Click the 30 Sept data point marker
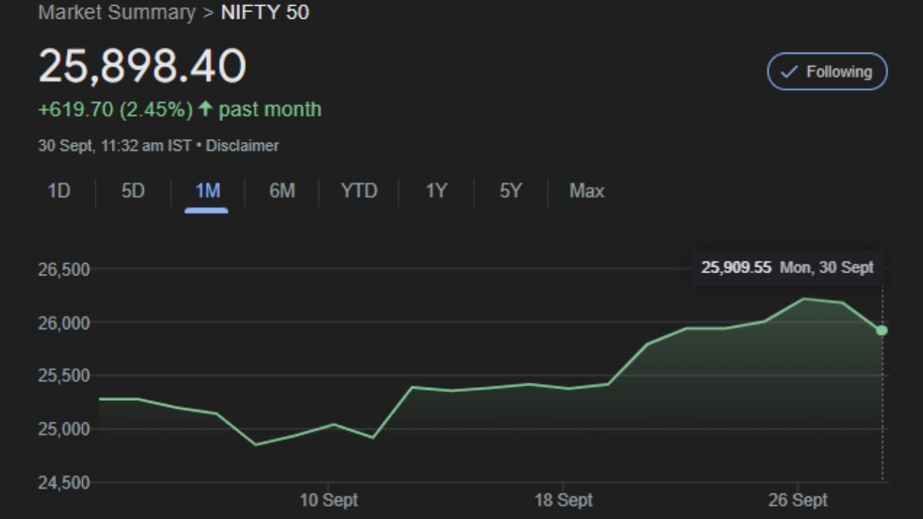Viewport: 923px width, 519px height. (x=882, y=330)
